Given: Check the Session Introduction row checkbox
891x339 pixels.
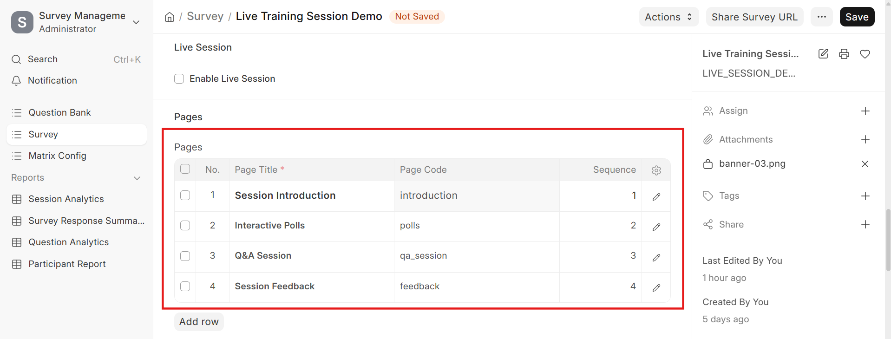Looking at the screenshot, I should click(185, 195).
